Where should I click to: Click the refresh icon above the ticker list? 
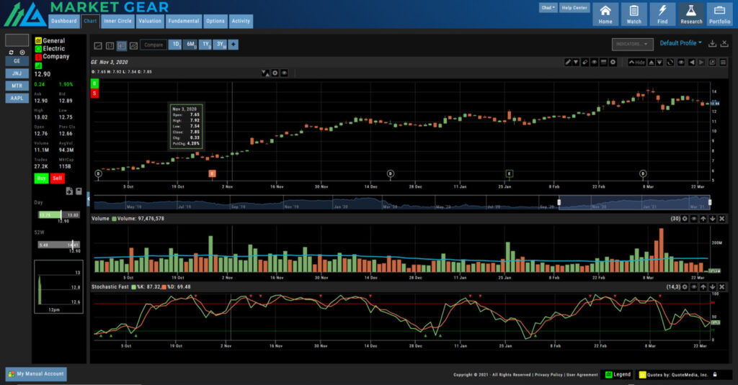11,53
